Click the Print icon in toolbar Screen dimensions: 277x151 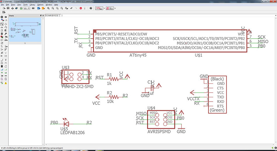[13, 8]
